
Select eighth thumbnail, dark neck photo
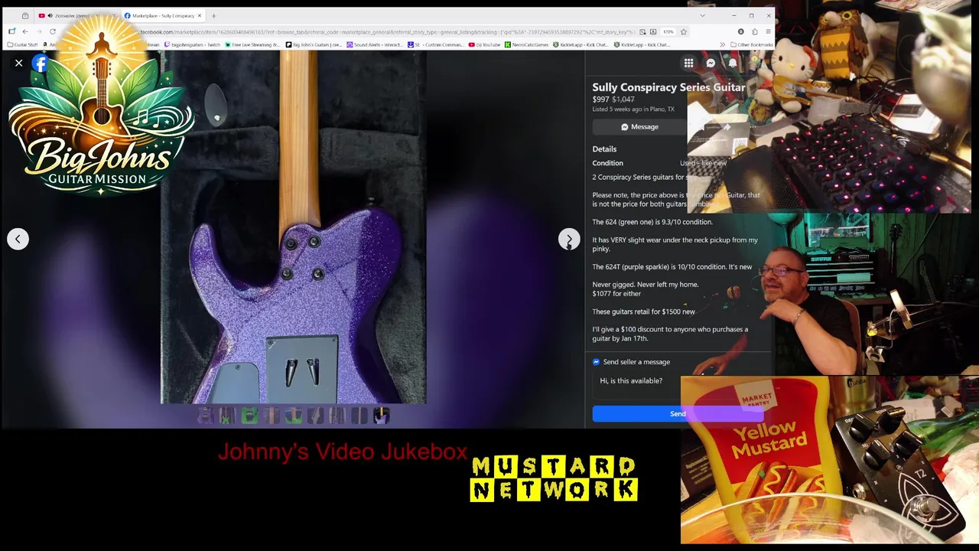(359, 416)
